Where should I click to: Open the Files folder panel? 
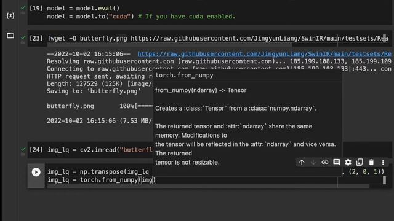click(10, 36)
